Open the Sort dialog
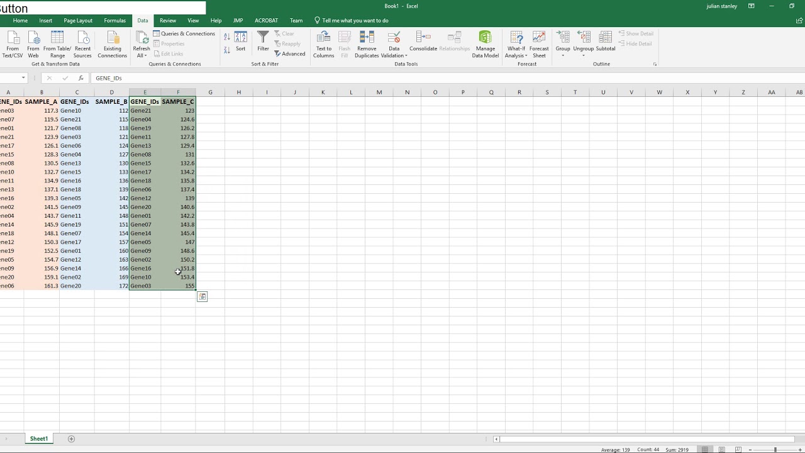 click(x=240, y=42)
